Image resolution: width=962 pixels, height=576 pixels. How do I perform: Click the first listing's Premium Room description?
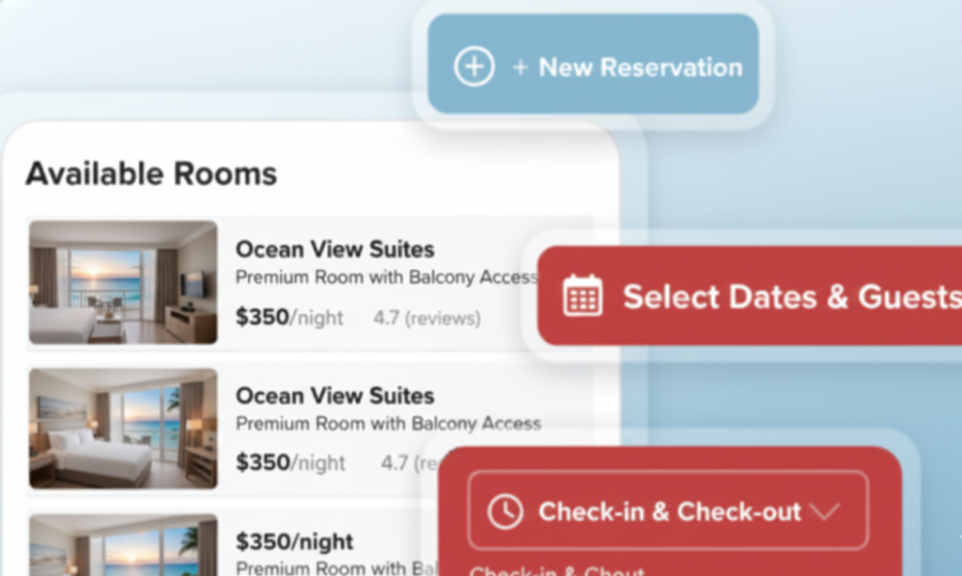tap(385, 277)
